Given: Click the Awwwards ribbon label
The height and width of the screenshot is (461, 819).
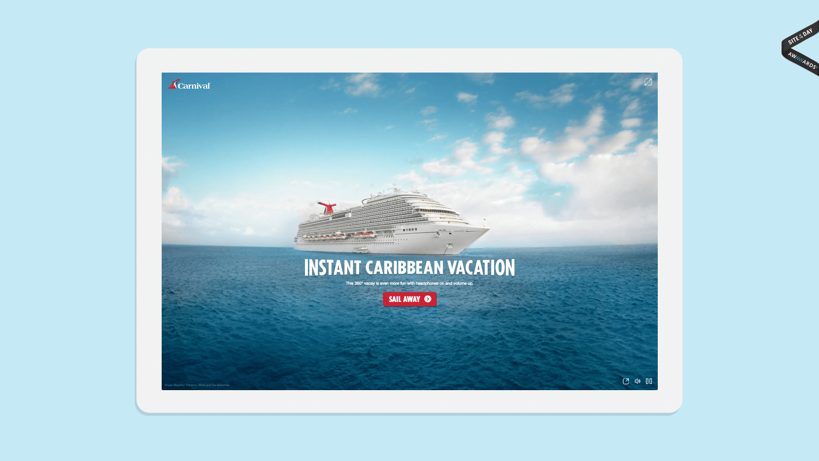Looking at the screenshot, I should coord(802,61).
